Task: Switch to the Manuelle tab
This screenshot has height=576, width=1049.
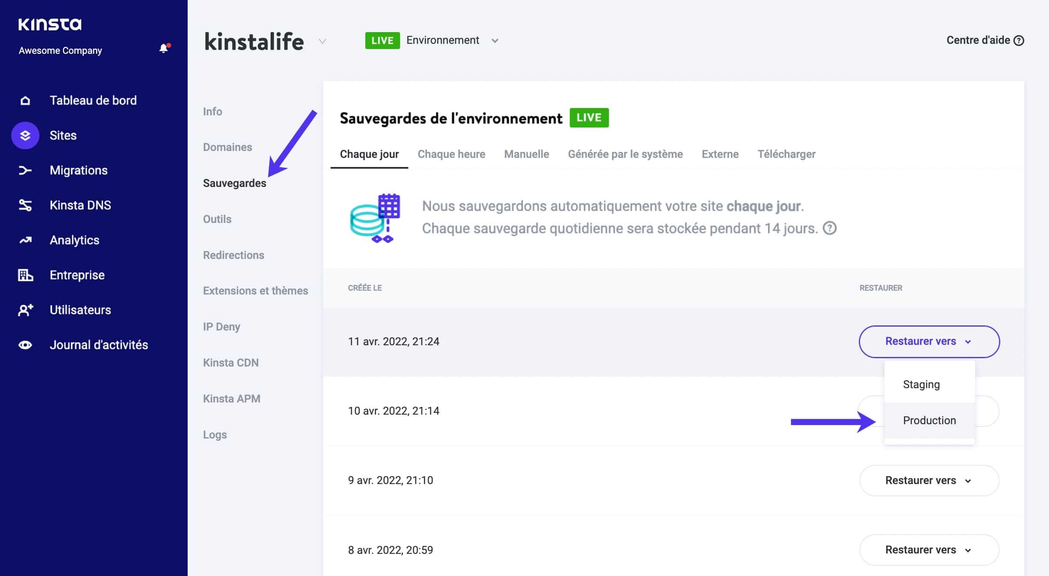Action: pyautogui.click(x=526, y=154)
